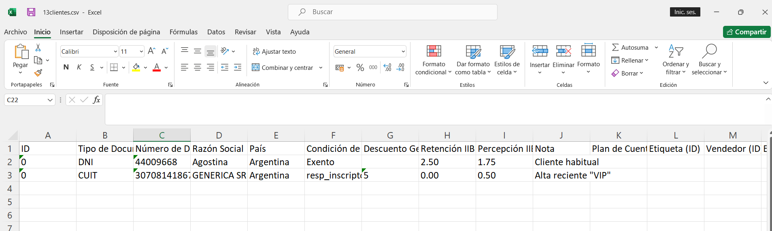Increase font size with the larger A
772x231 pixels.
pyautogui.click(x=151, y=51)
